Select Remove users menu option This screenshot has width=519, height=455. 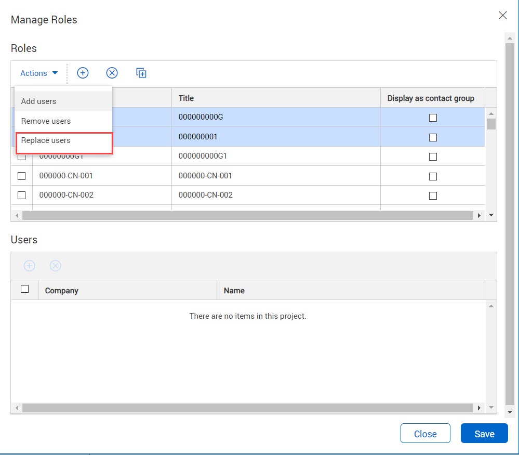(46, 121)
